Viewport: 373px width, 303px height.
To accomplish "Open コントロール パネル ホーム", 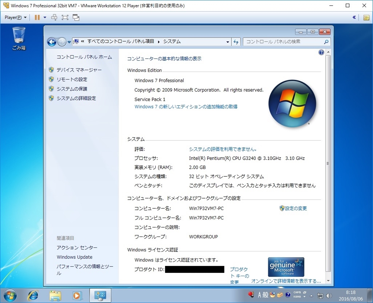I will click(x=84, y=57).
